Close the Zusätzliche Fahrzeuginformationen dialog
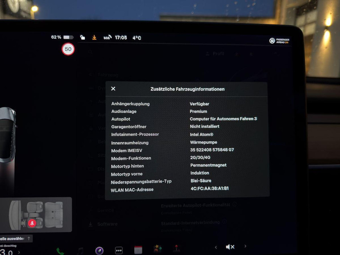The height and width of the screenshot is (255, 340). [113, 89]
